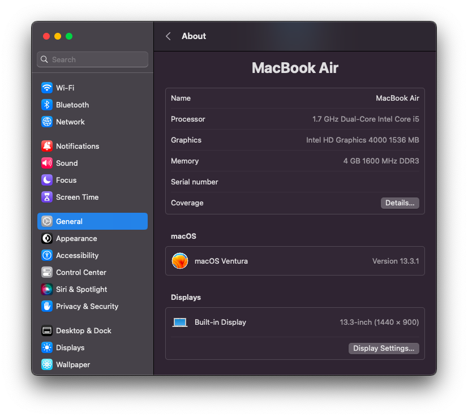Minimize window with yellow button

tap(58, 36)
